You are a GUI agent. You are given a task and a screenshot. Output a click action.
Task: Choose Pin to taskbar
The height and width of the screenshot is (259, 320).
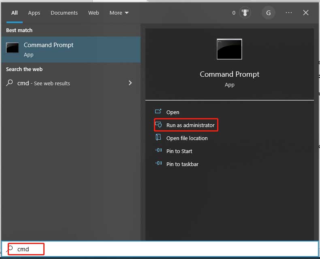(x=182, y=164)
